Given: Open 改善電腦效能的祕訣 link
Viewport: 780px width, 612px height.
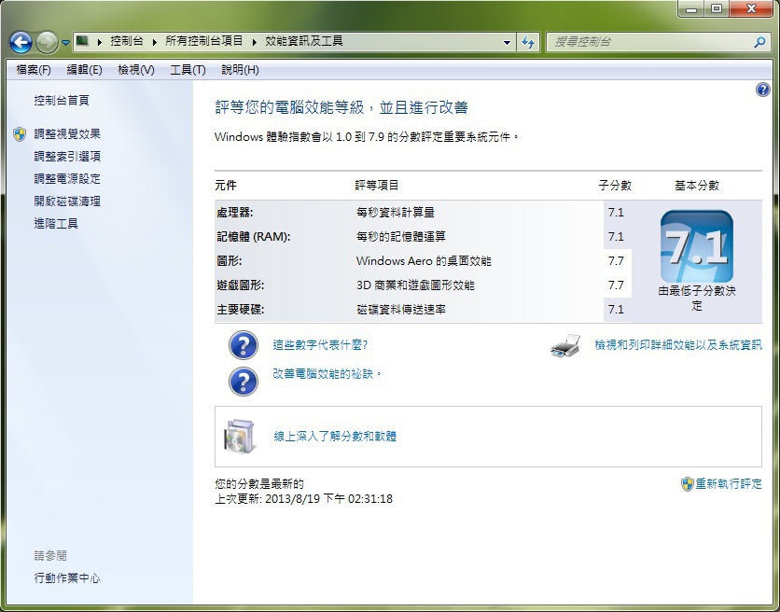Looking at the screenshot, I should 327,374.
